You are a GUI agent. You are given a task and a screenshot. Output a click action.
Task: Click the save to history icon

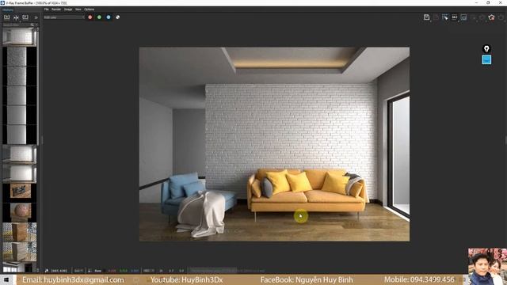point(7,17)
